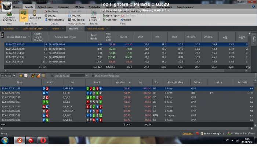Switch to Cash Results Graph tab
This screenshot has width=257, height=150.
click(33, 29)
